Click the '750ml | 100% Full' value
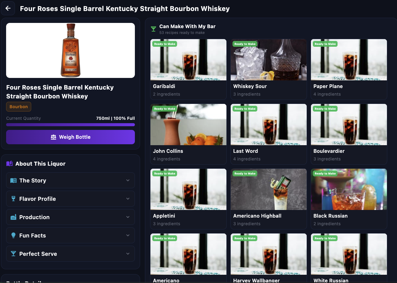This screenshot has width=397, height=283. click(115, 118)
